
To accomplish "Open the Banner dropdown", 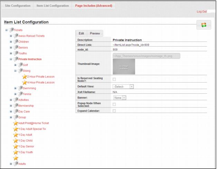I will [119, 98].
